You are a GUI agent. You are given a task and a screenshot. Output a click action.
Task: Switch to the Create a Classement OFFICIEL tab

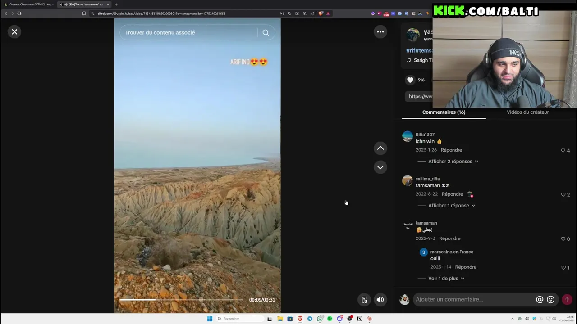(x=29, y=4)
